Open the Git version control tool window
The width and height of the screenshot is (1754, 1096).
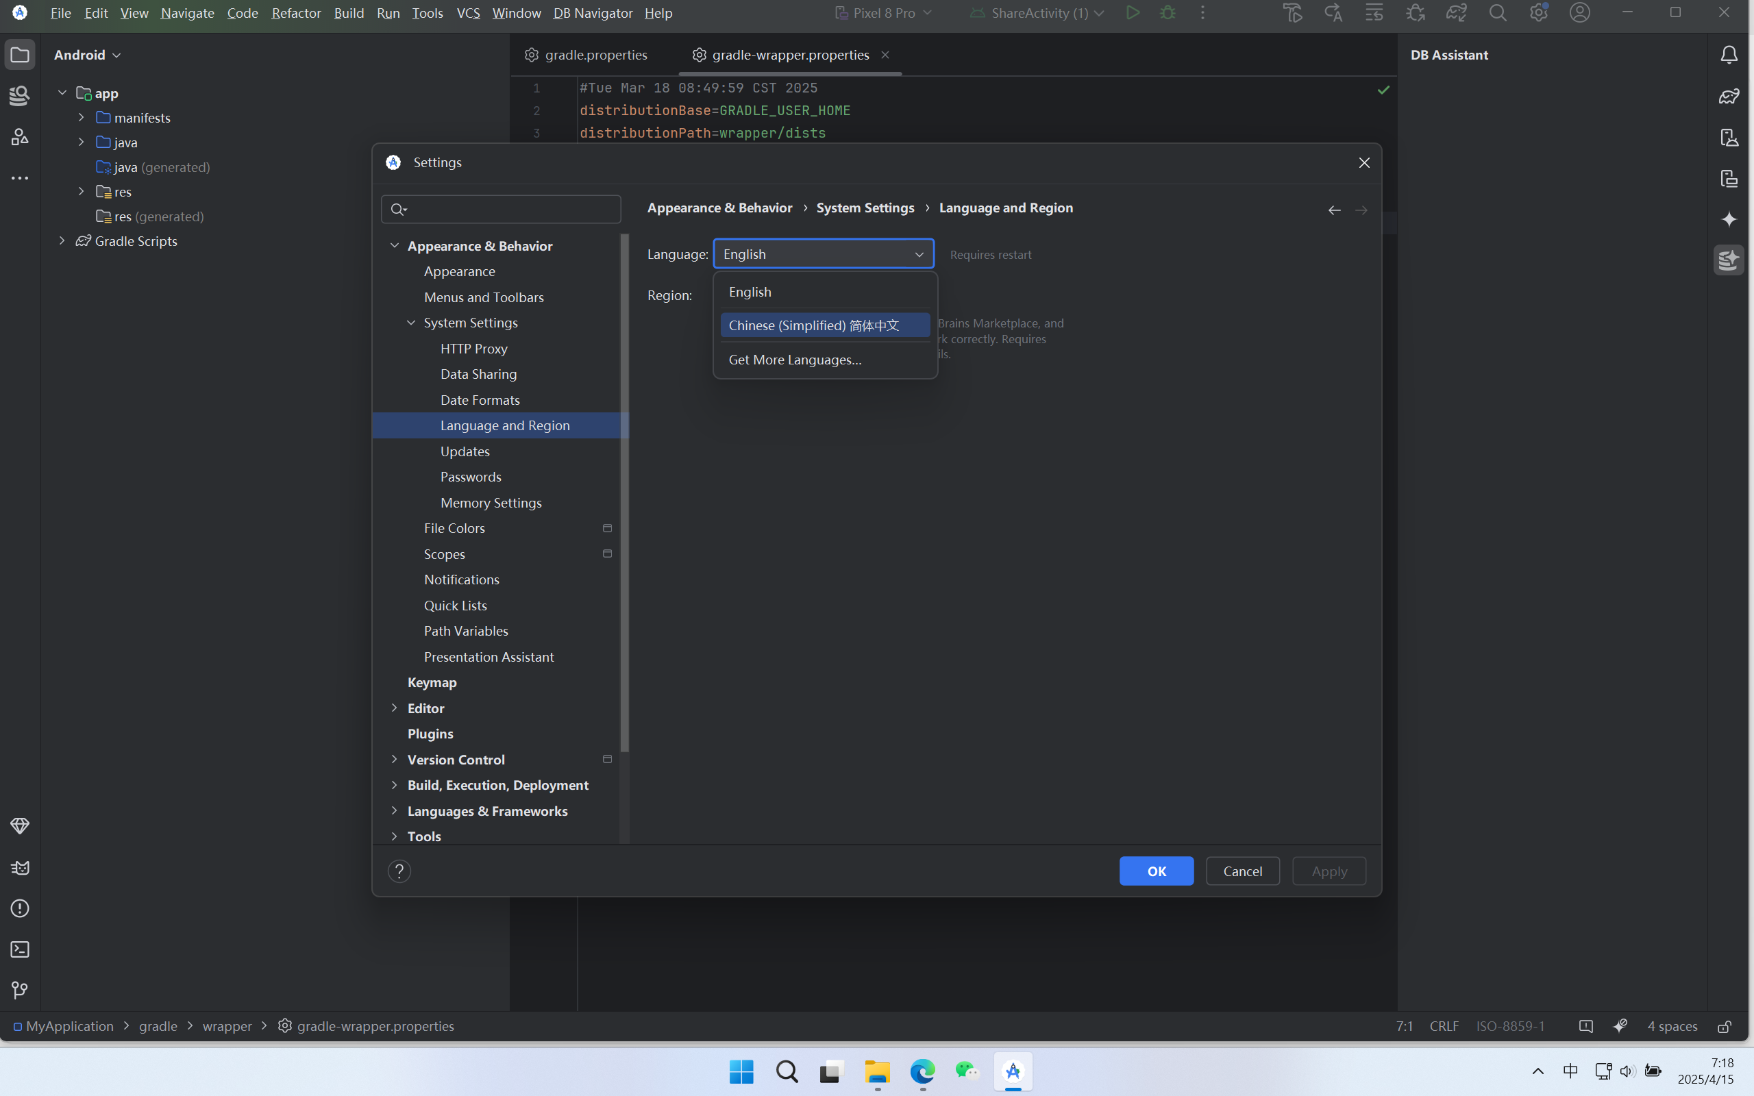(x=20, y=991)
